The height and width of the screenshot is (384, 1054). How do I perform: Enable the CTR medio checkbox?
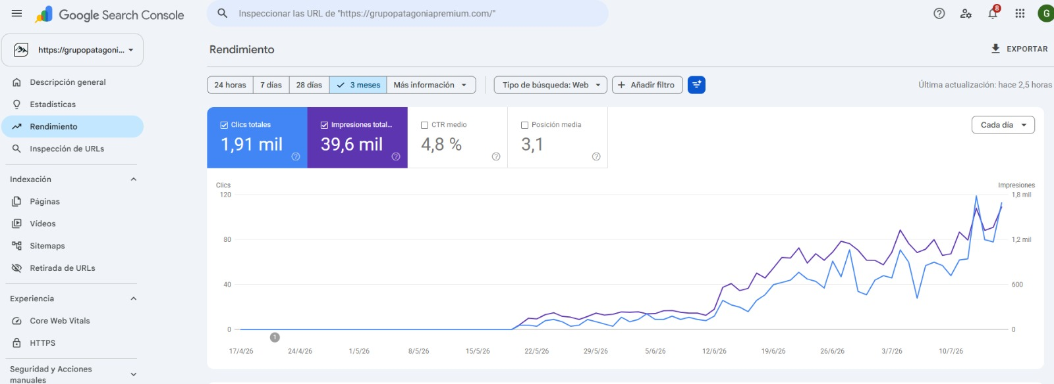pyautogui.click(x=425, y=125)
